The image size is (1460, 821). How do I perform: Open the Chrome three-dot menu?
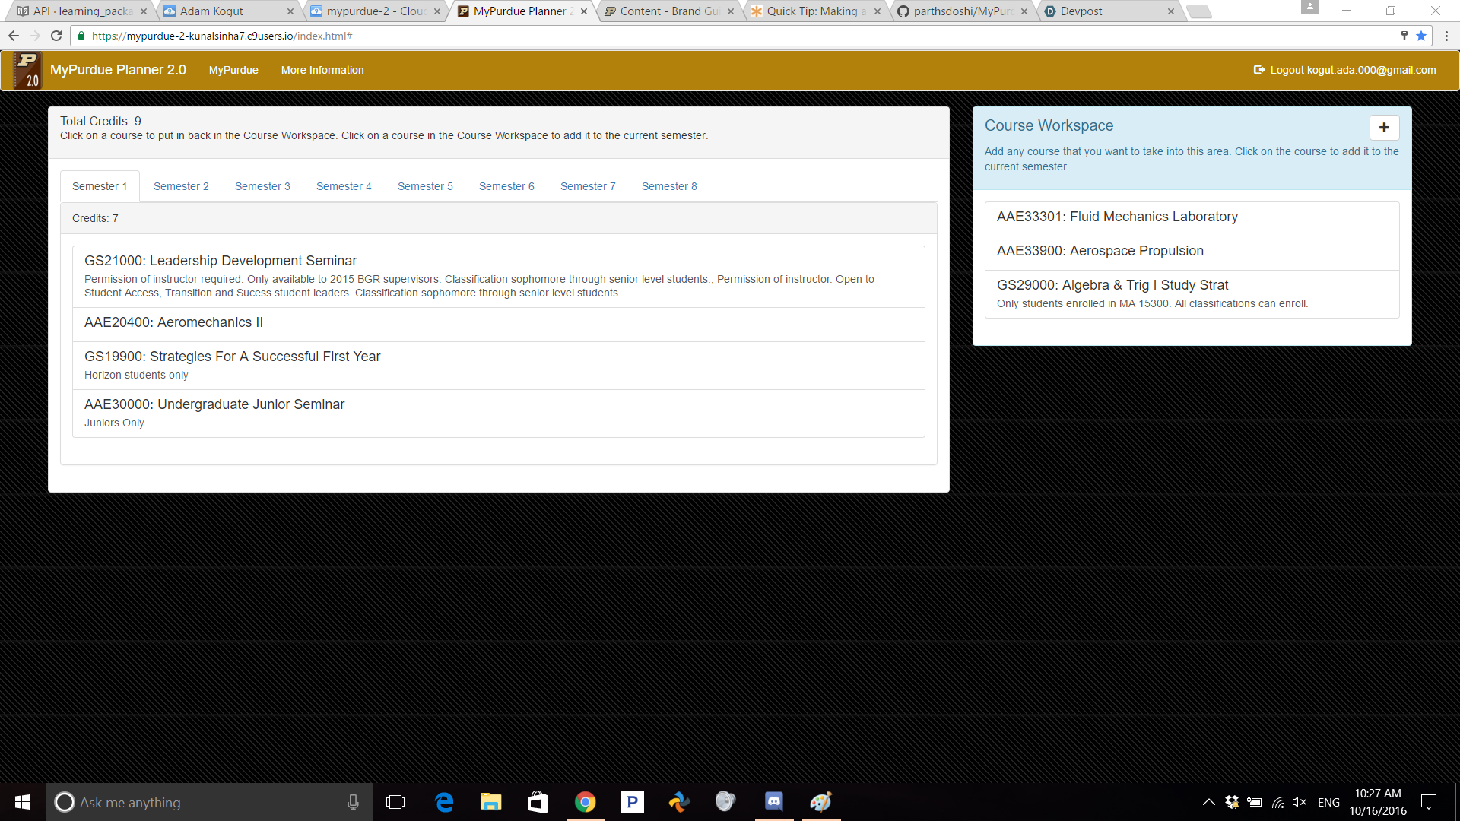coord(1446,36)
